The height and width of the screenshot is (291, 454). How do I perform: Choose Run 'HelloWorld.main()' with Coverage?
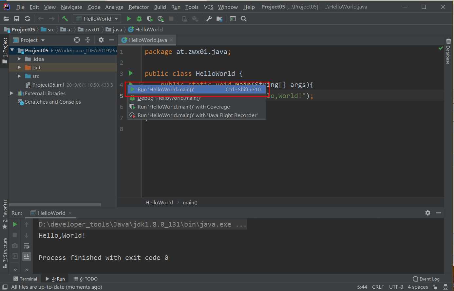click(197, 107)
